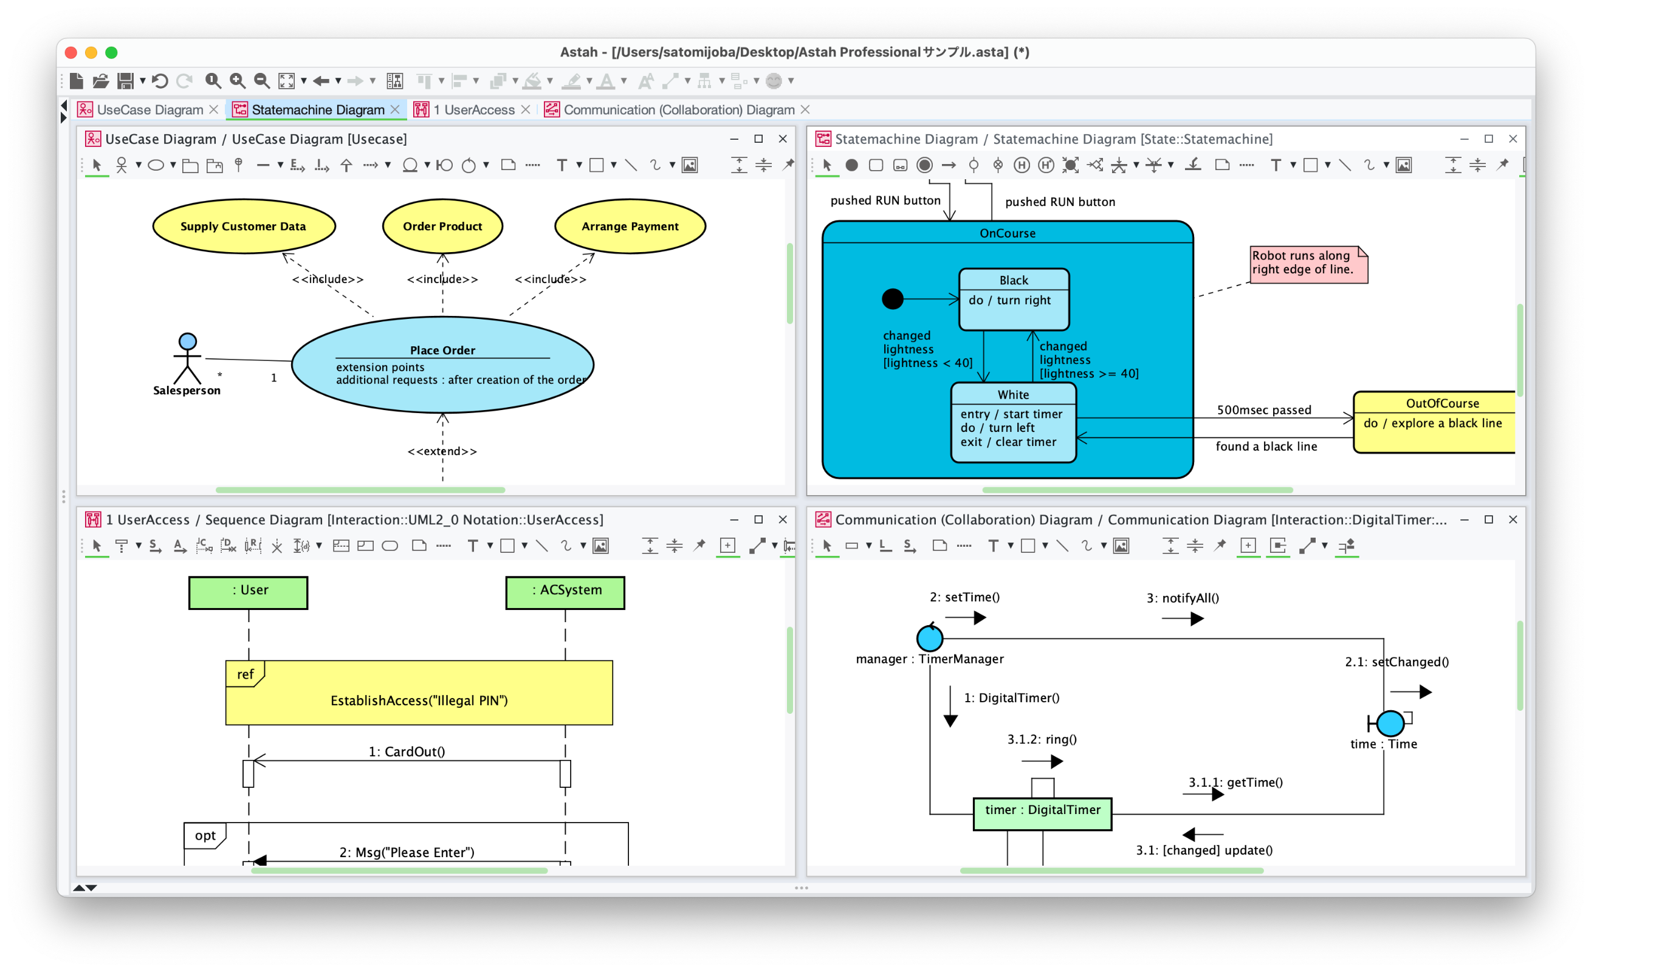Open dropdown arrow next to Save icon
Screen dimensions: 1659x972
pos(142,81)
